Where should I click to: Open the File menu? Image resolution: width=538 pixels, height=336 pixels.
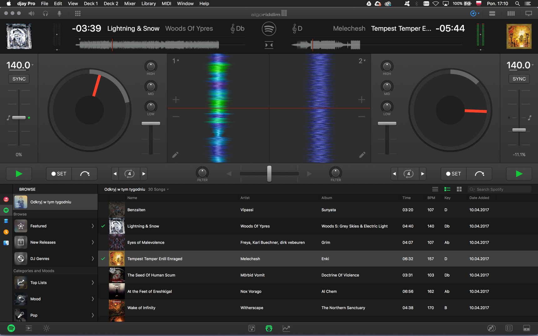pyautogui.click(x=45, y=3)
